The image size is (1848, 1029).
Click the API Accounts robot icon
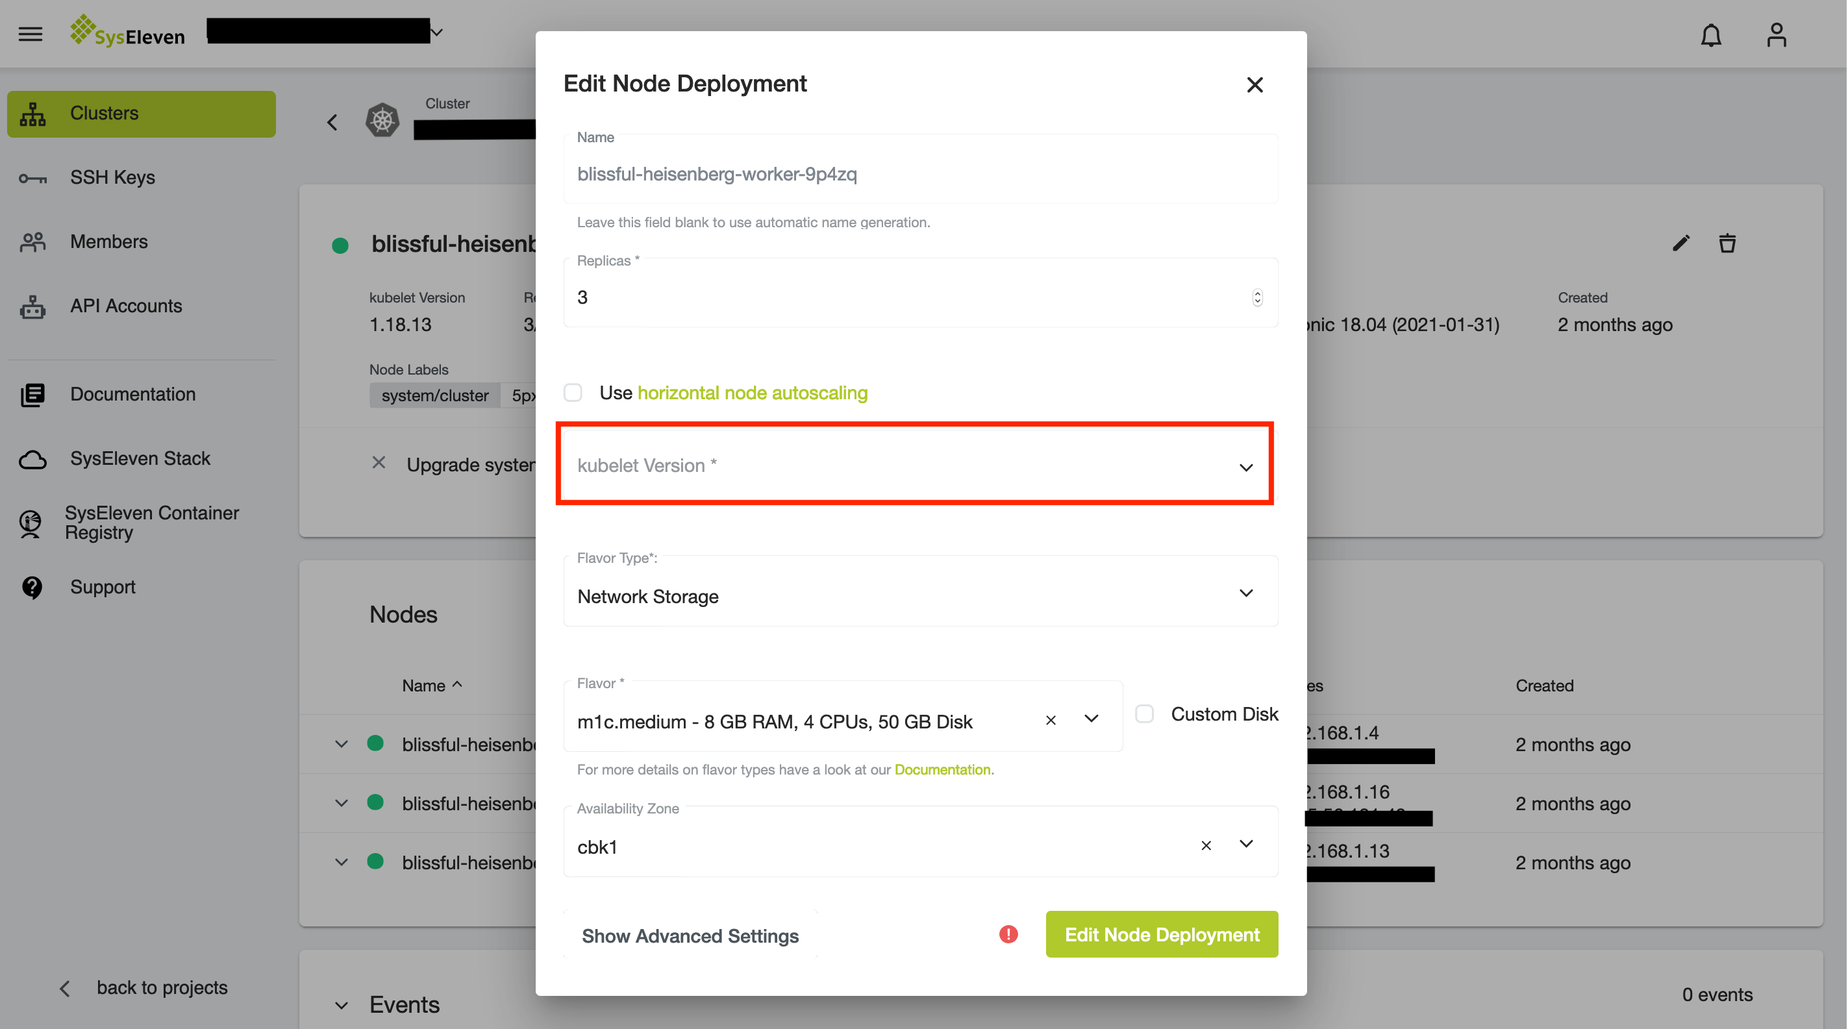click(32, 306)
